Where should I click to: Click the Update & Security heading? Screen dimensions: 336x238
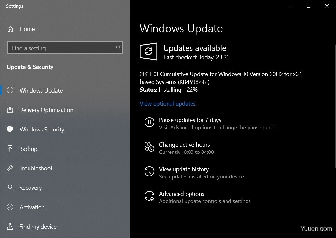click(30, 67)
